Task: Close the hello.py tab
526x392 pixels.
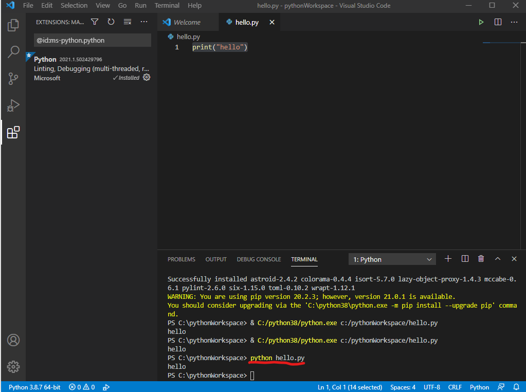Action: [272, 22]
